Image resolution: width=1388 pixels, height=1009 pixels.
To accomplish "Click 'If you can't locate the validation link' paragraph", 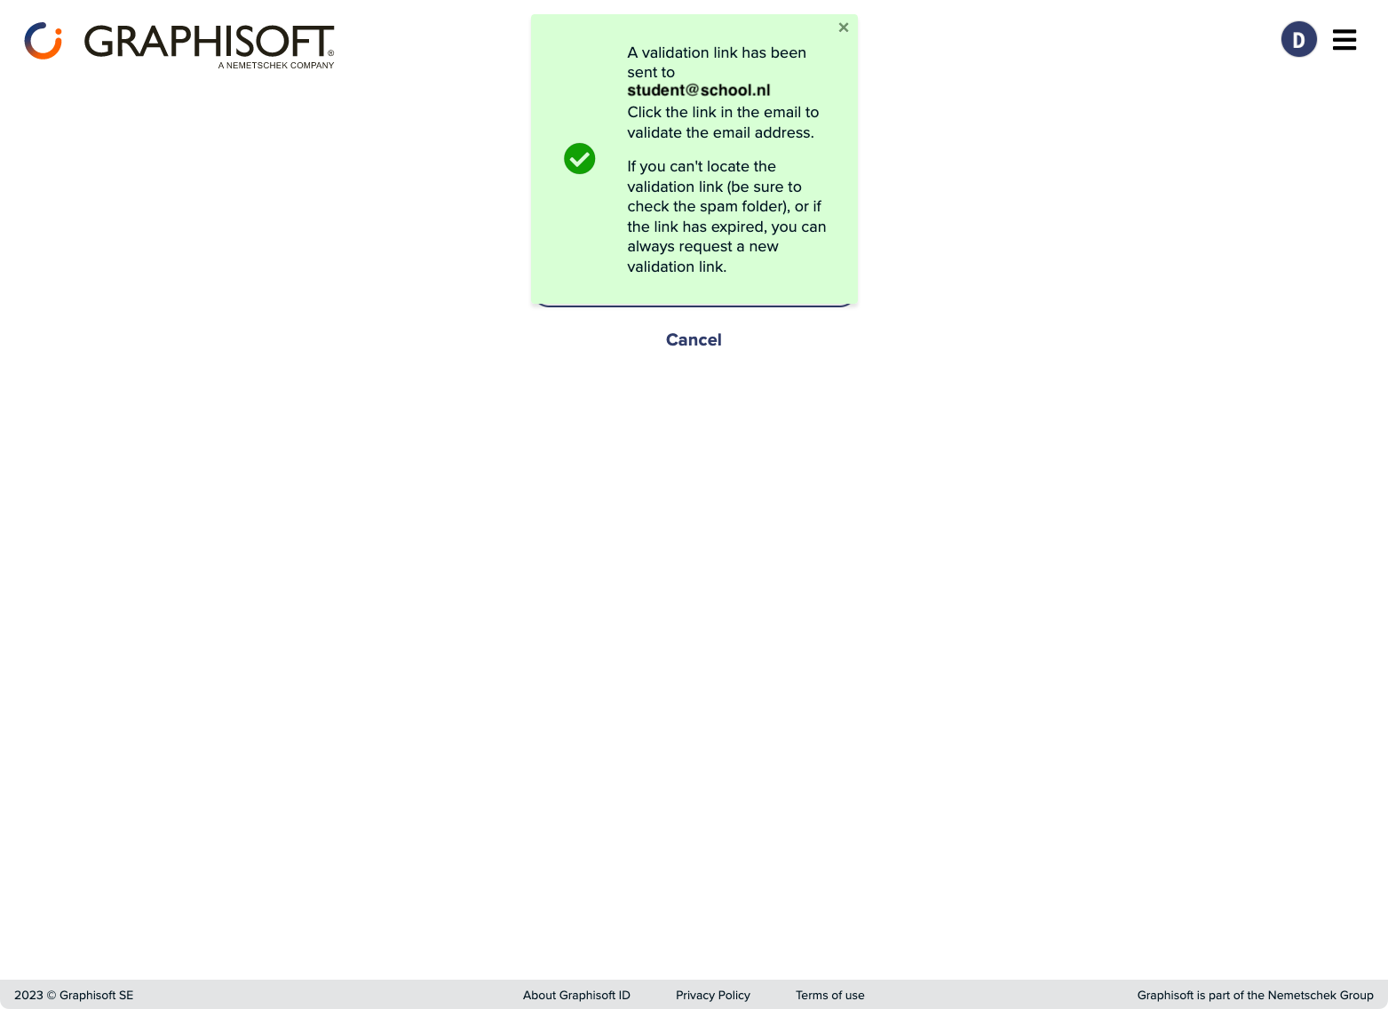I will (x=726, y=217).
